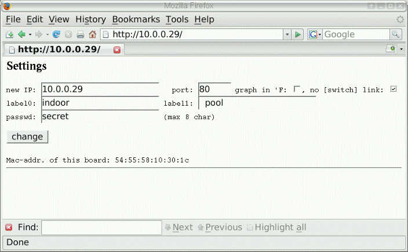This screenshot has width=408, height=252.
Task: Toggle the no [switch] link checkbox
Action: click(x=394, y=89)
